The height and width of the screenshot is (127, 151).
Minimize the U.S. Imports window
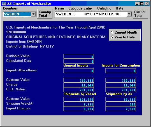tap(137, 4)
